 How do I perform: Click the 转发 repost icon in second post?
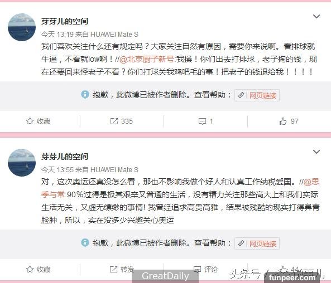pos(113,269)
